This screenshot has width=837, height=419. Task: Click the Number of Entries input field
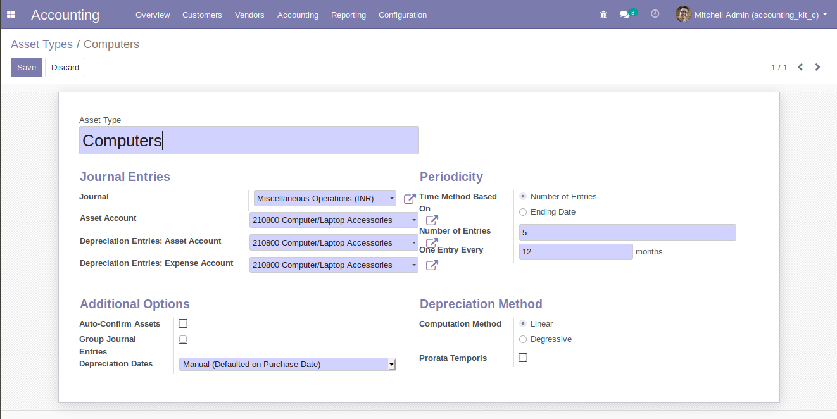(627, 232)
